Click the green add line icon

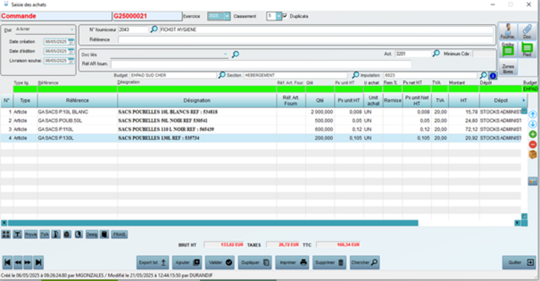pyautogui.click(x=532, y=134)
